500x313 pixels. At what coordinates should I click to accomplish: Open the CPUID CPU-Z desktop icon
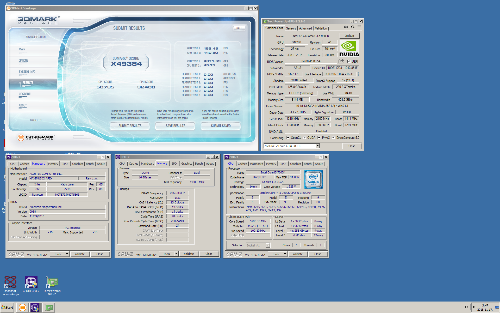point(31,284)
